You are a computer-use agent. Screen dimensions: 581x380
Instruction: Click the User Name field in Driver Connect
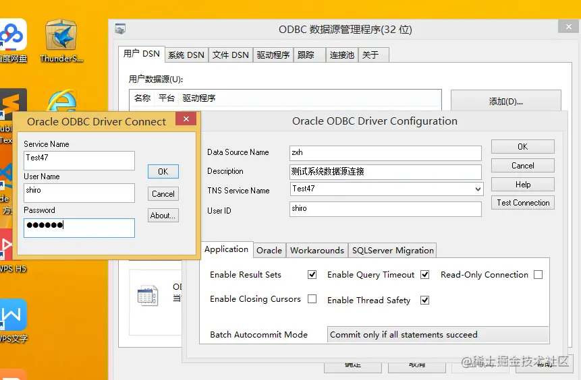pos(80,193)
